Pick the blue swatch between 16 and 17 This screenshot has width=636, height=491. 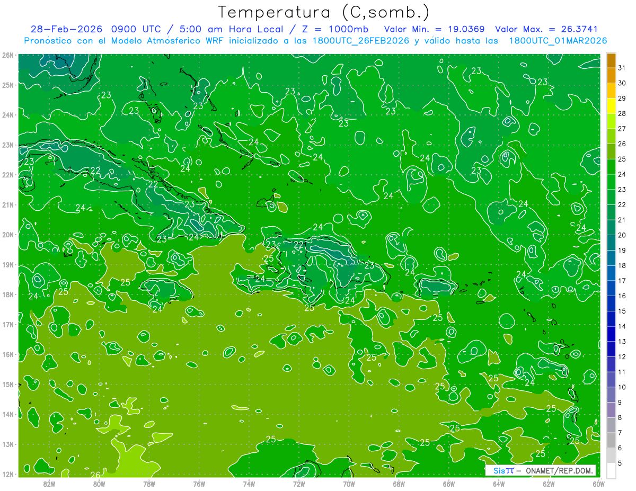point(611,288)
